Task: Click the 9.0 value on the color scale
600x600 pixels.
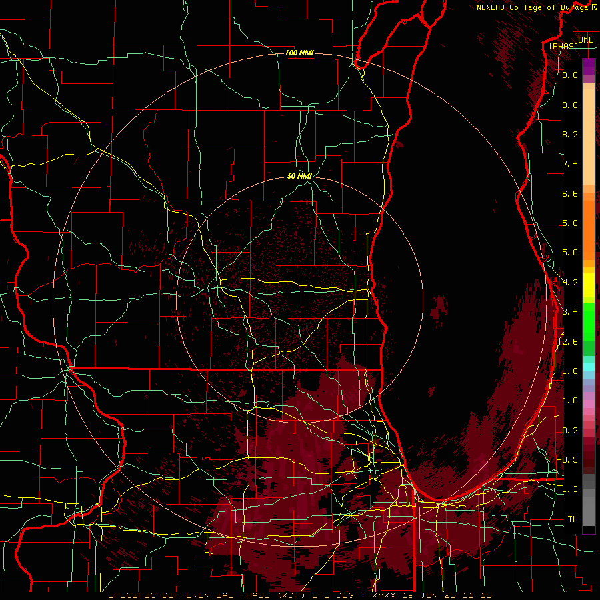Action: [570, 105]
